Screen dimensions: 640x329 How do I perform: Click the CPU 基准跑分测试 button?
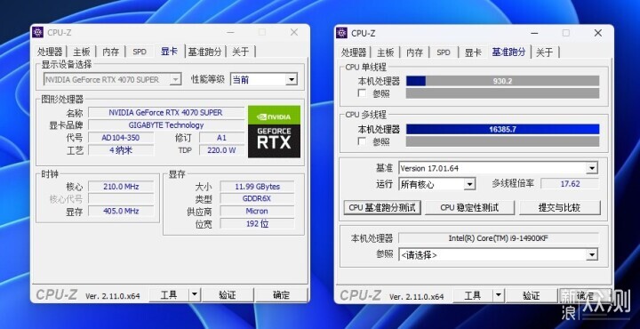click(382, 208)
